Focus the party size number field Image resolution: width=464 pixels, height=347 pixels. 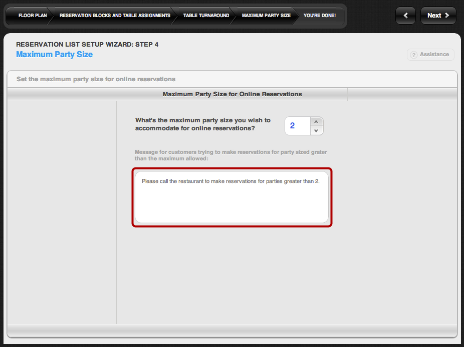(x=296, y=126)
